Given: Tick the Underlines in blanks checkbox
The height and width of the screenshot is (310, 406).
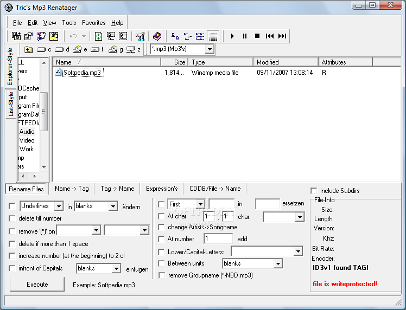Looking at the screenshot, I should [12, 206].
